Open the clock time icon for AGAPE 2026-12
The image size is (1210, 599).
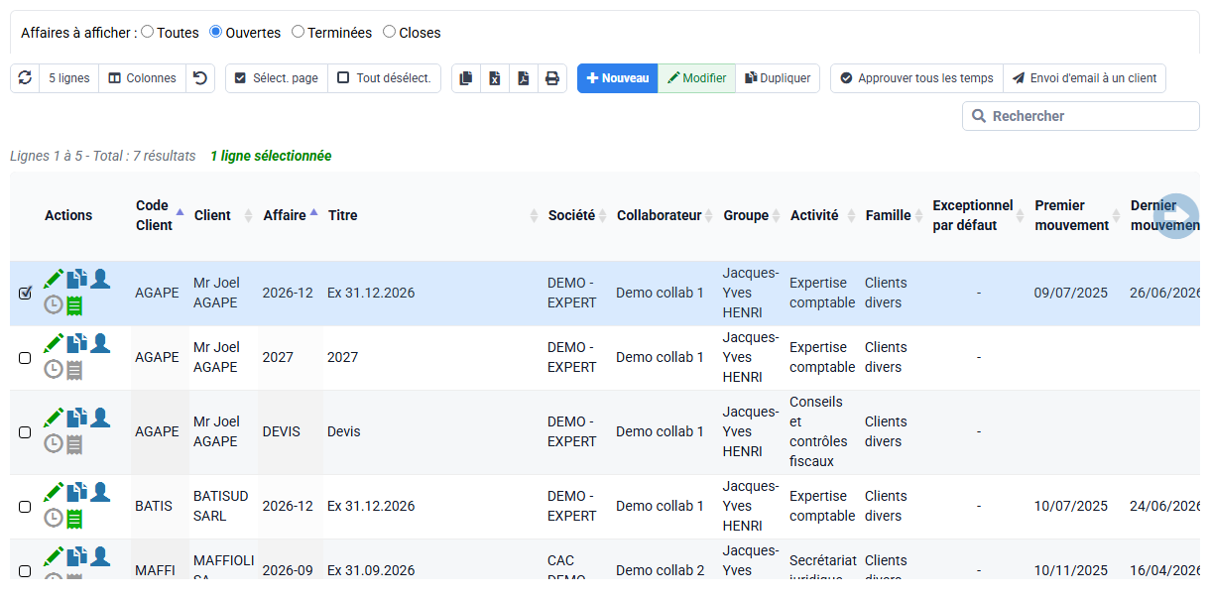54,305
